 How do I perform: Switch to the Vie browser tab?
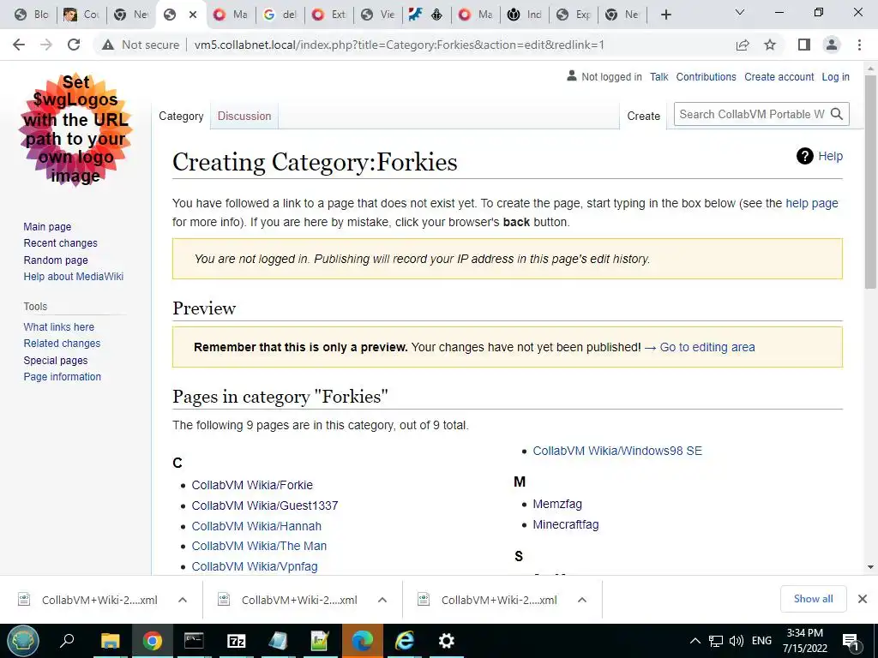click(x=378, y=15)
